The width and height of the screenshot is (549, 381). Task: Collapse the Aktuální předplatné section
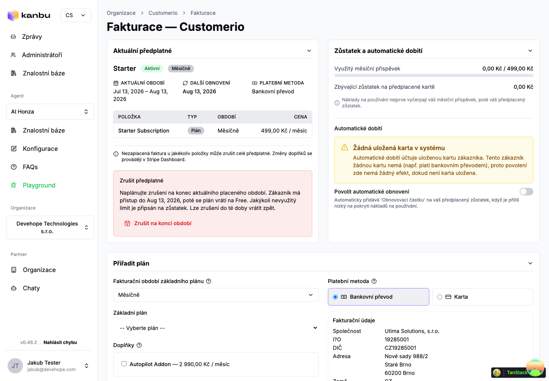point(309,51)
